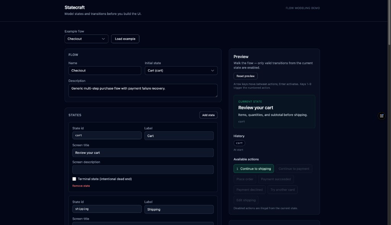The height and width of the screenshot is (225, 391).
Task: Edit the Shipping Label field
Action: (x=179, y=209)
